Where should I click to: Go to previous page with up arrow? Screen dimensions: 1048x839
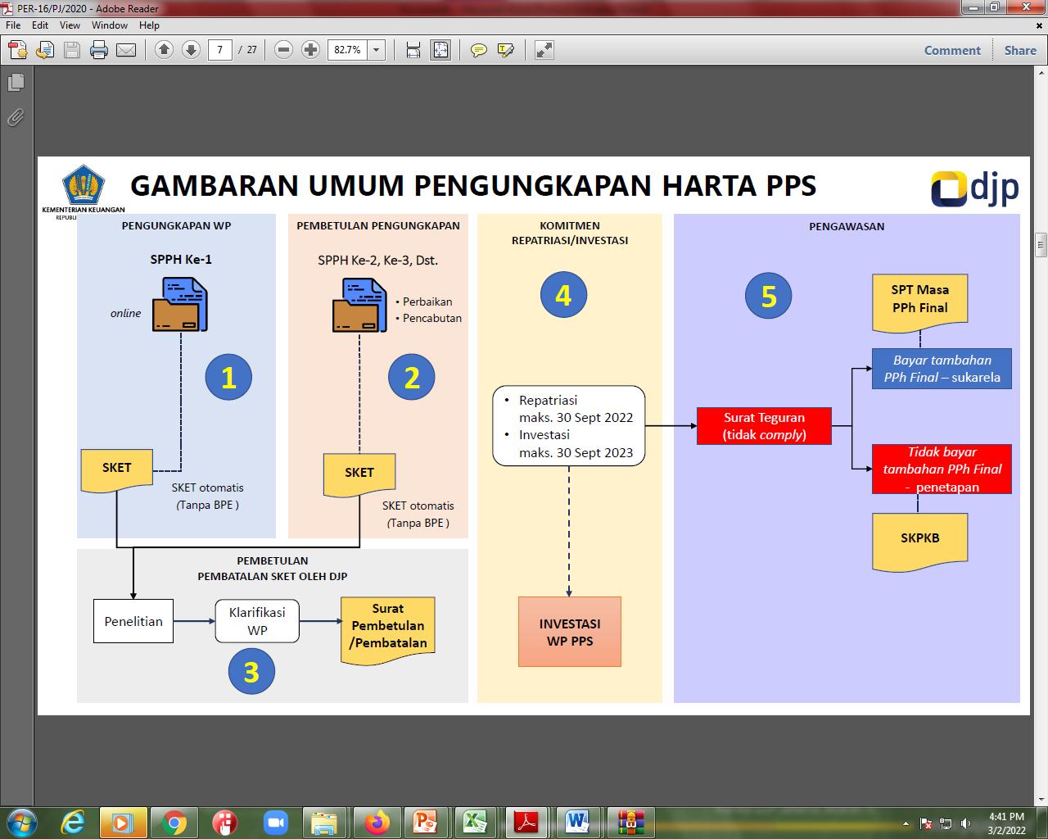[x=164, y=50]
